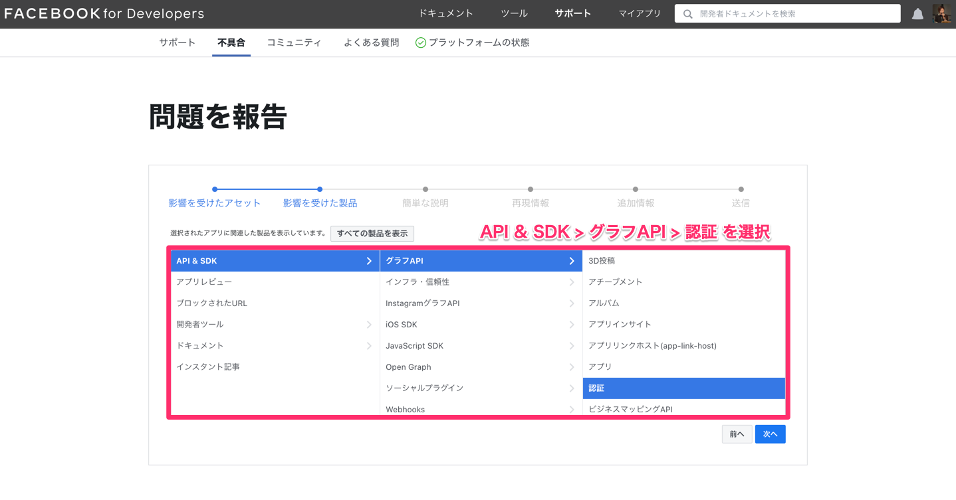
Task: Open the notifications bell icon
Action: click(x=917, y=14)
